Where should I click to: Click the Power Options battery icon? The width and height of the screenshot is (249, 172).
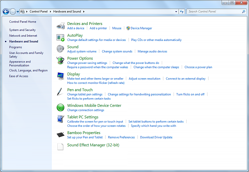point(60,60)
